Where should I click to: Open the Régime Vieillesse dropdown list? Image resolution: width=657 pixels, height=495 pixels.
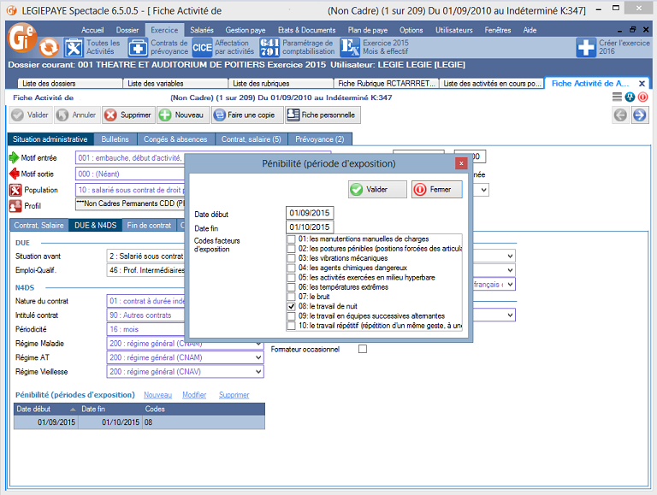(x=257, y=372)
